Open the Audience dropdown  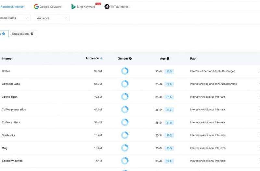52,18
